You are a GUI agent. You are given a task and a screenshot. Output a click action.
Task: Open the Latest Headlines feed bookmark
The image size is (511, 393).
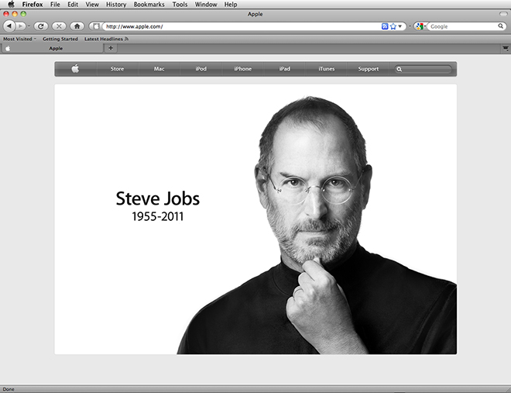106,39
